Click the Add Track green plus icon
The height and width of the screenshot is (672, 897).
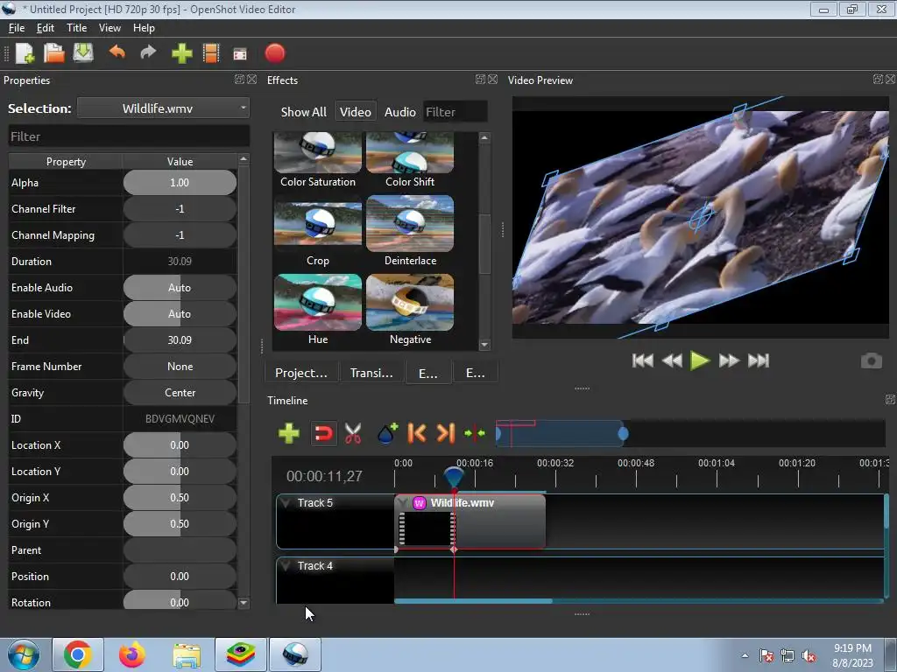pos(289,433)
